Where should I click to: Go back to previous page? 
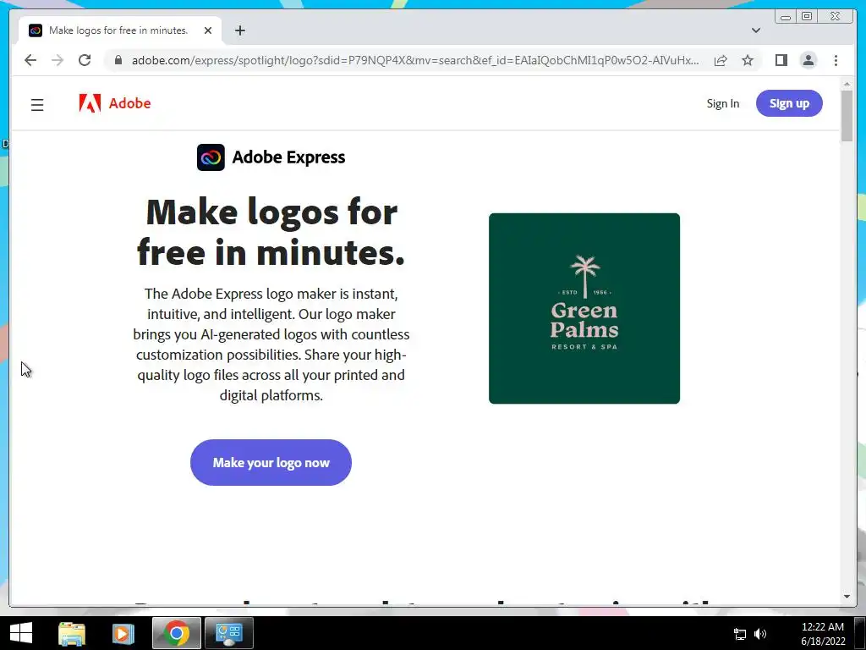coord(30,60)
